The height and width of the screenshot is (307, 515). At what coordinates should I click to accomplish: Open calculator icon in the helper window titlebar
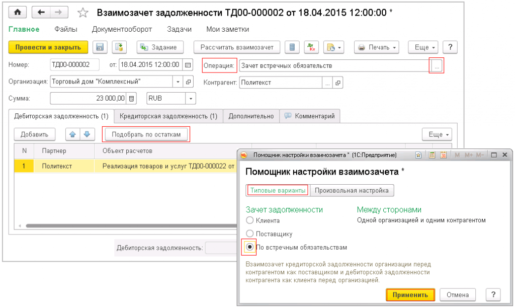[432, 155]
